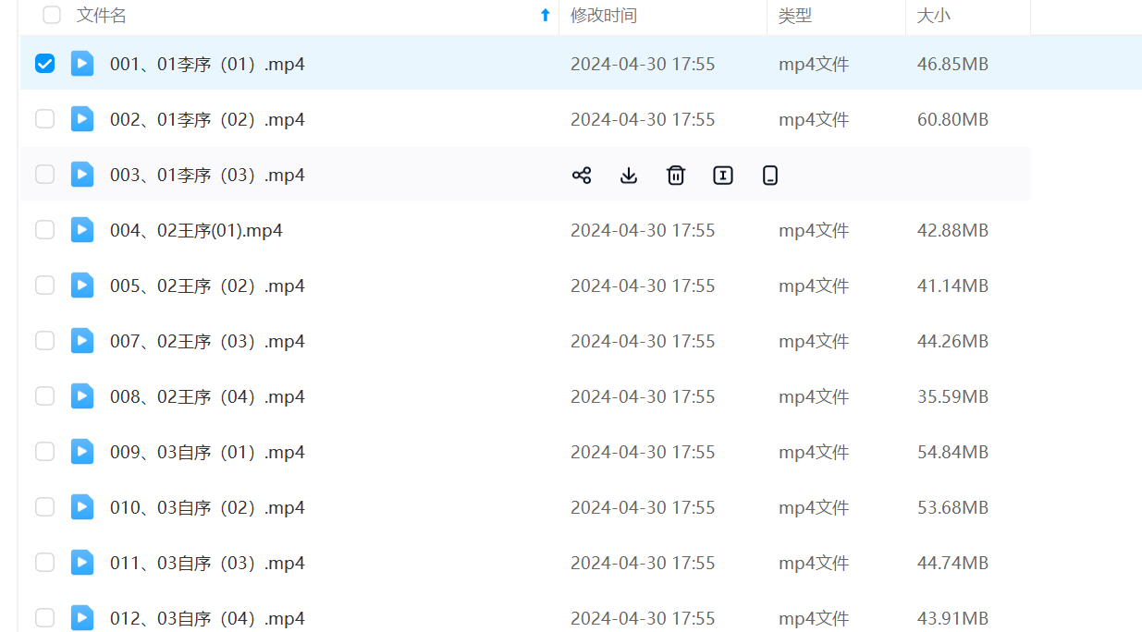Select the checkbox for 008、02王序（04）.mp4
1142x632 pixels.
[x=44, y=396]
